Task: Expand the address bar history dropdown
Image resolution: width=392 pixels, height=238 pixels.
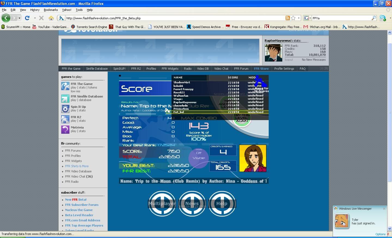Action: point(299,18)
